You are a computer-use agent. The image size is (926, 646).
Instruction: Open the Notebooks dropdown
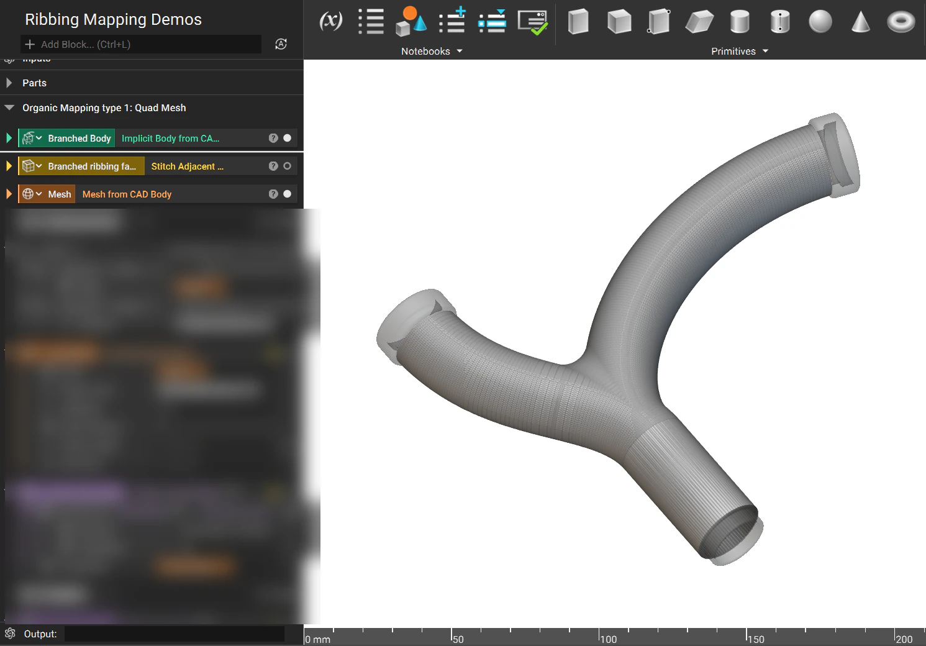point(432,51)
